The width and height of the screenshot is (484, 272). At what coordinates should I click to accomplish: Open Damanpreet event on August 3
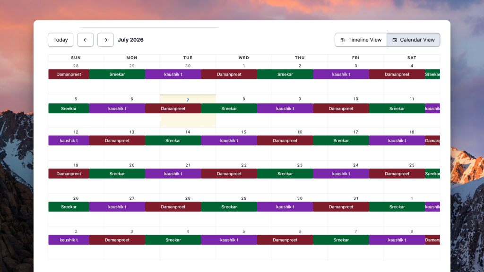point(117,240)
